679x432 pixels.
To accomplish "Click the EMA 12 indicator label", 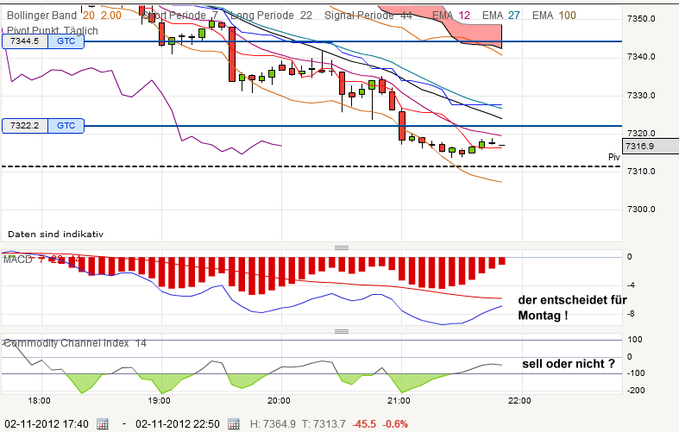I will tap(451, 16).
